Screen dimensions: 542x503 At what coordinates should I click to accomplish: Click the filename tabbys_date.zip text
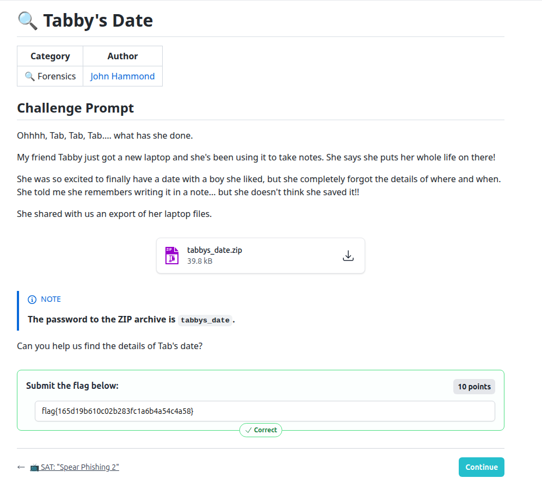tap(214, 250)
